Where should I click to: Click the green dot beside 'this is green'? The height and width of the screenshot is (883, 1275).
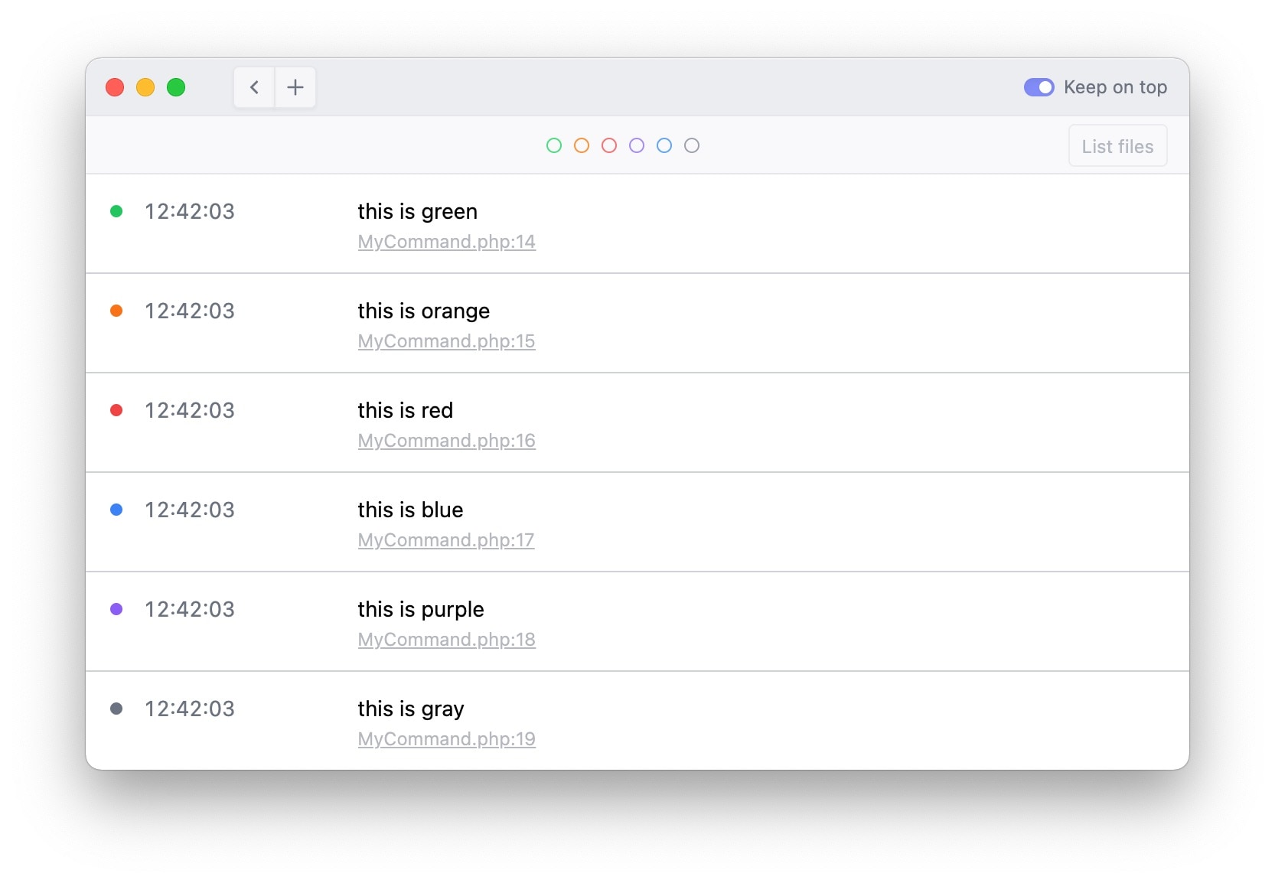tap(116, 211)
